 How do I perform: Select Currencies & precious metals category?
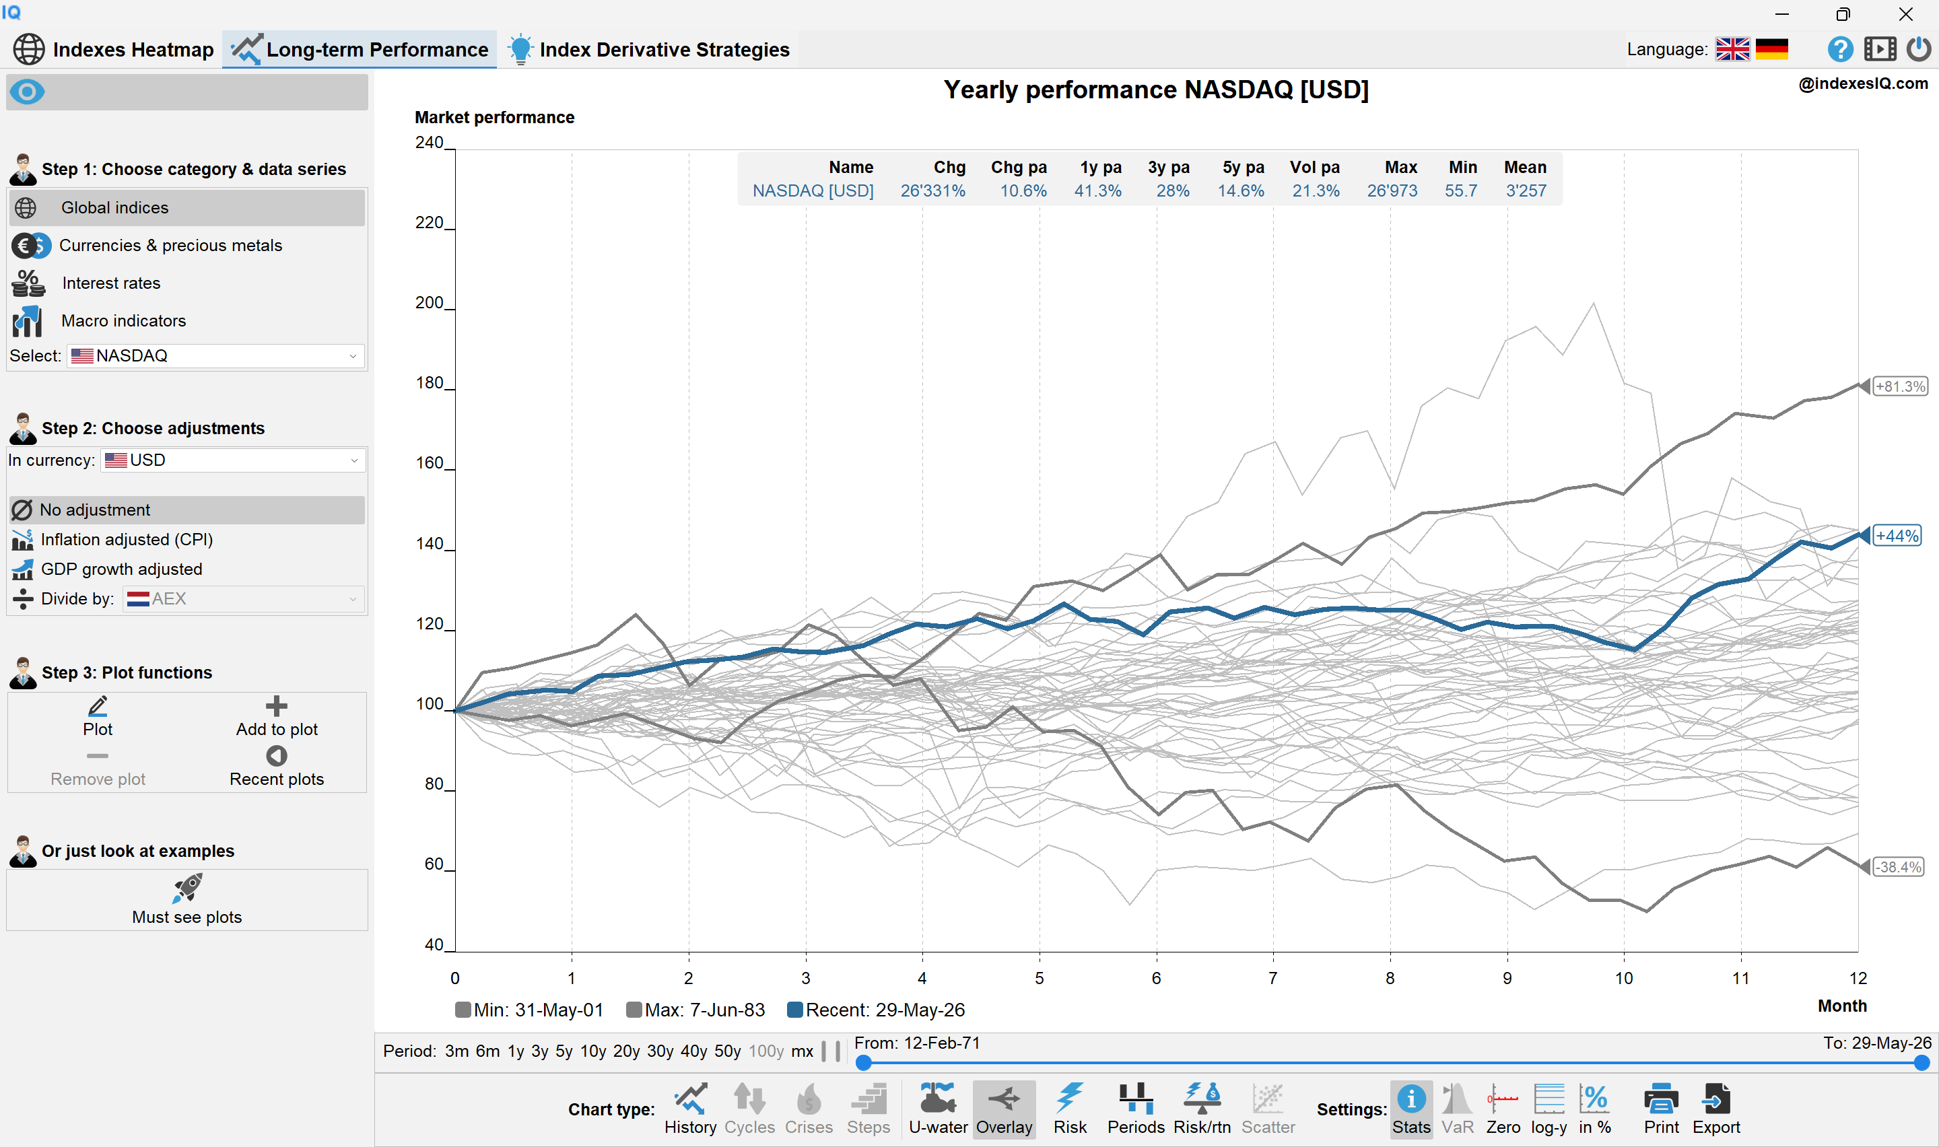(x=187, y=246)
